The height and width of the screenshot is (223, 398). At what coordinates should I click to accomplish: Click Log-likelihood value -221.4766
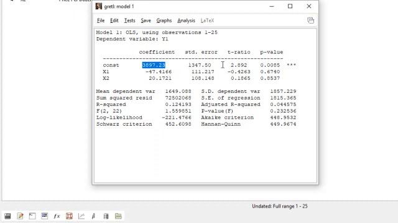[x=177, y=118]
